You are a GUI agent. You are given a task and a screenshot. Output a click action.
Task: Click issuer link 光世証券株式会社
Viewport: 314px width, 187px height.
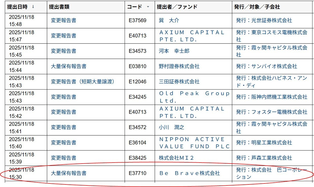[264, 21]
